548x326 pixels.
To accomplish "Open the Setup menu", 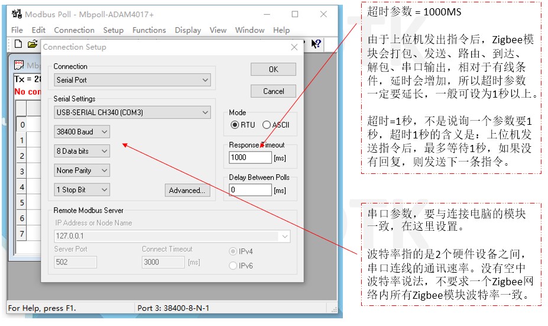I will 114,30.
